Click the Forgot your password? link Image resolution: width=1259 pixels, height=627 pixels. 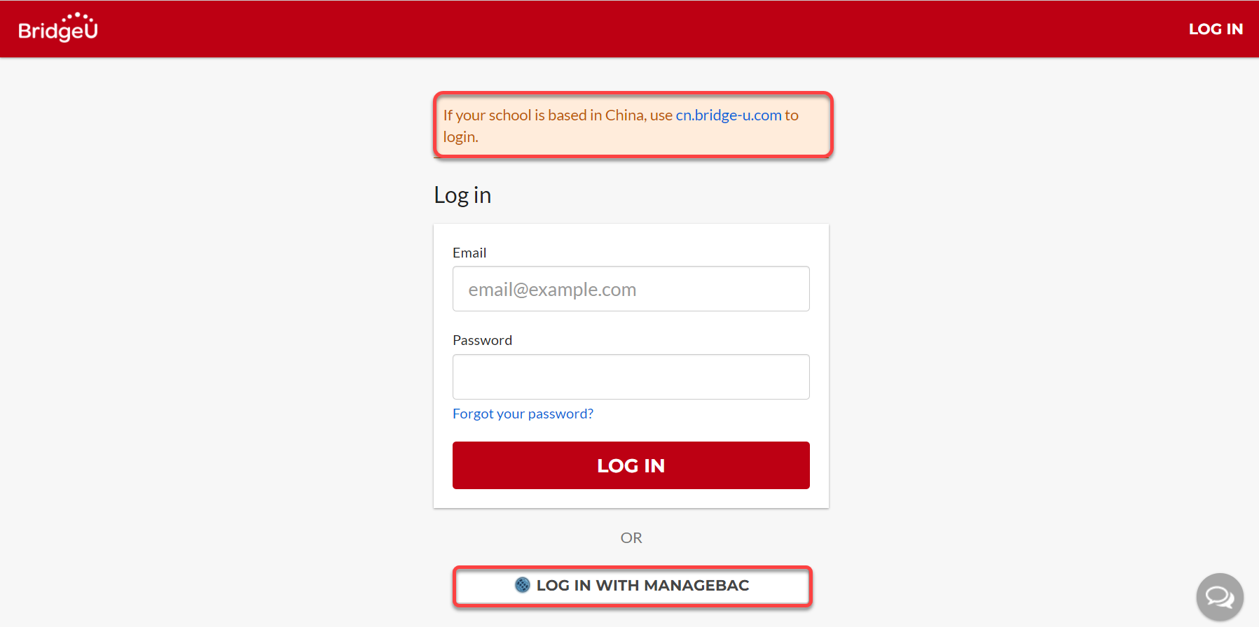(x=523, y=414)
